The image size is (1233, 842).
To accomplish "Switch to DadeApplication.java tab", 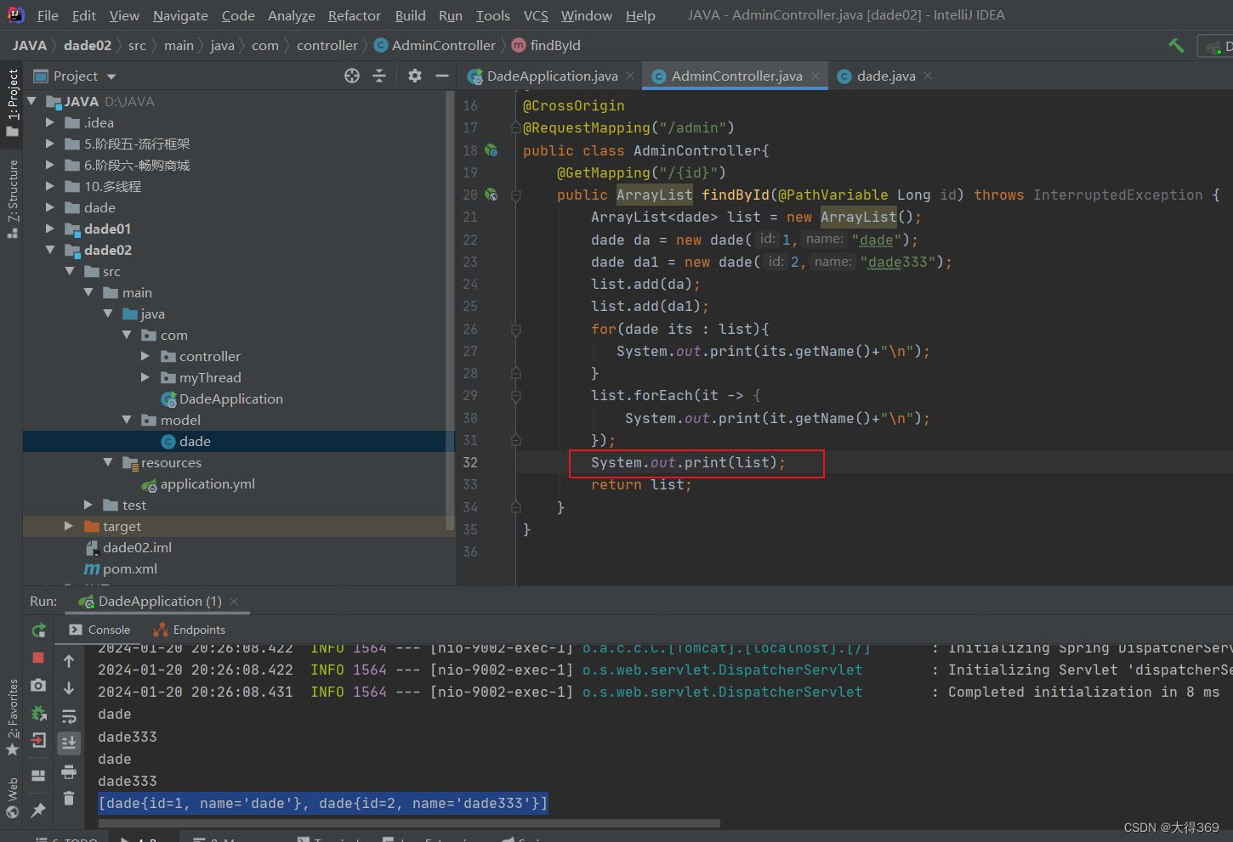I will (x=552, y=76).
